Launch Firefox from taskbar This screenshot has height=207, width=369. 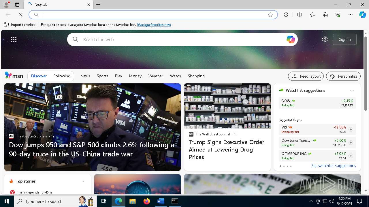point(146,201)
